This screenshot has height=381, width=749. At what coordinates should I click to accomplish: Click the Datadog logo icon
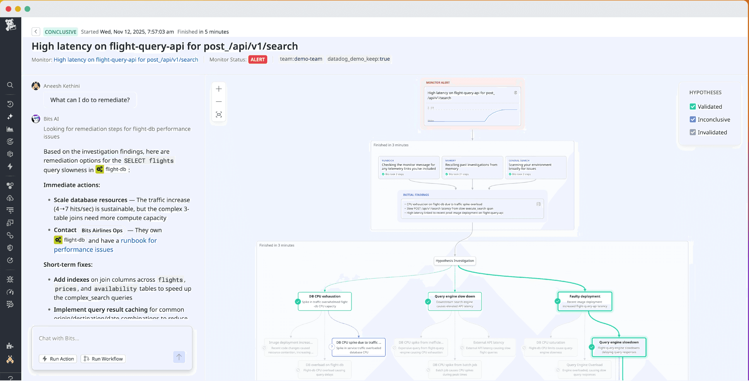pos(11,25)
